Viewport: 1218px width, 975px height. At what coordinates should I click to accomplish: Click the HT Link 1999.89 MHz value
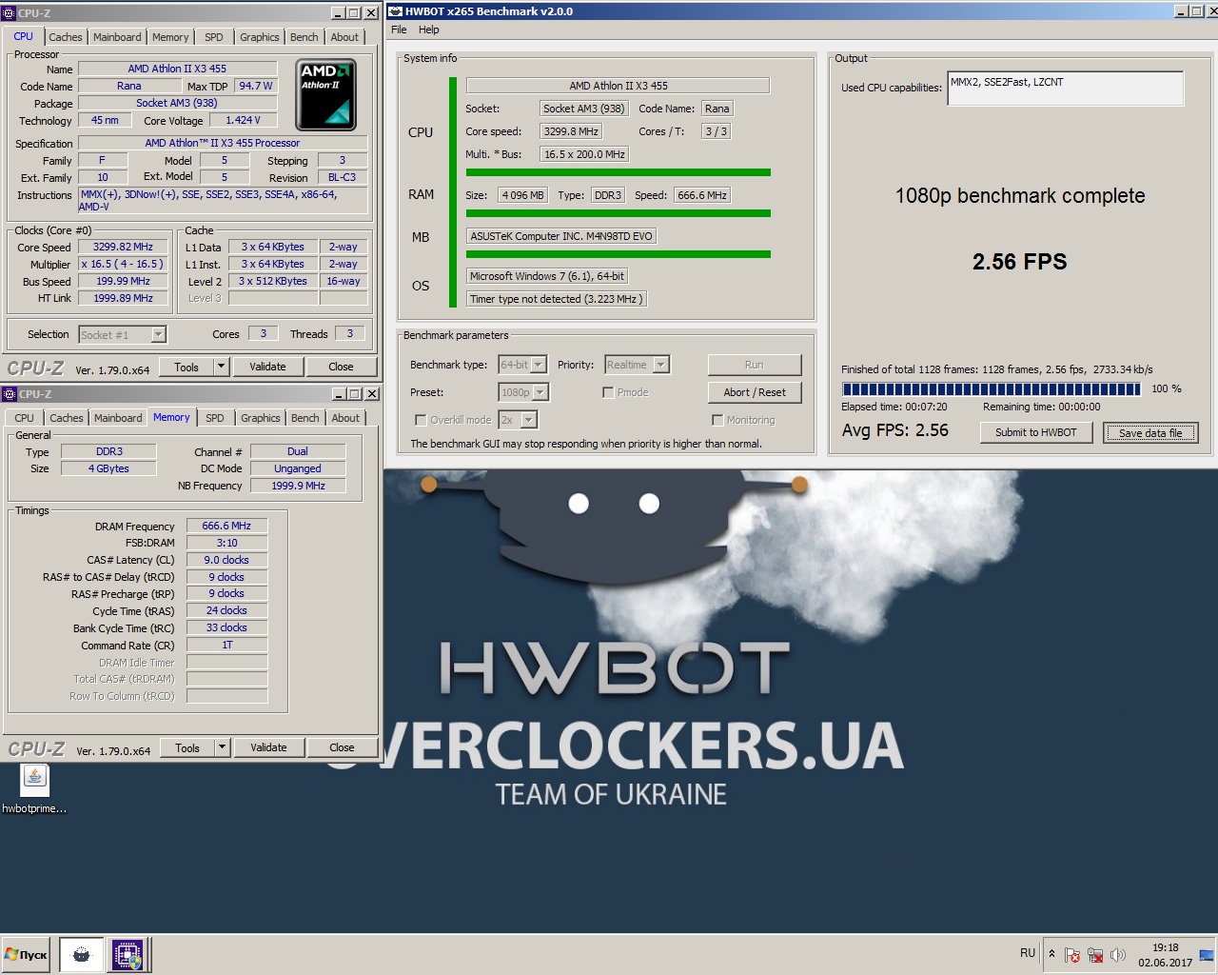click(123, 298)
